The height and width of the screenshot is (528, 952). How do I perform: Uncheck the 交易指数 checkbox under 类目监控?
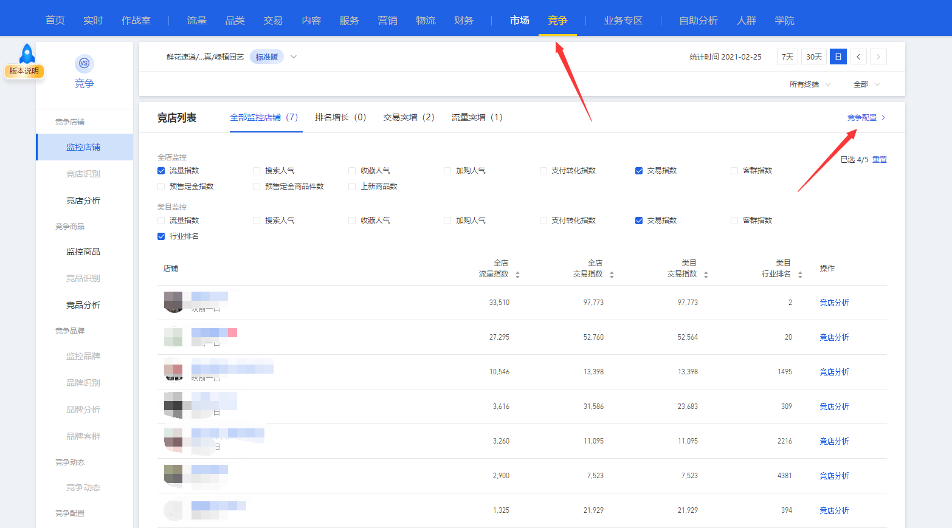(x=639, y=220)
